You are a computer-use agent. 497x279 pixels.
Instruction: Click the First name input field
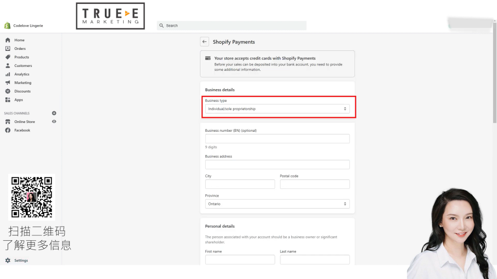240,260
